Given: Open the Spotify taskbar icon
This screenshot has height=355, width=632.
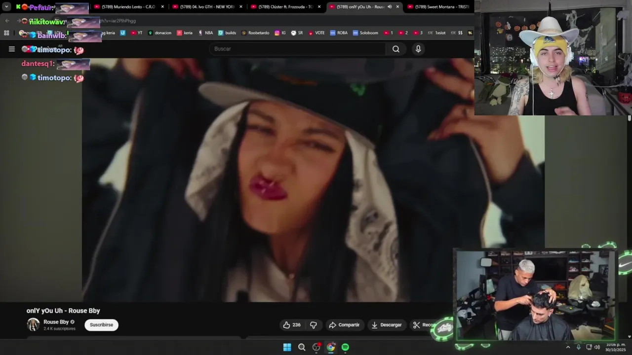Looking at the screenshot, I should tap(345, 347).
